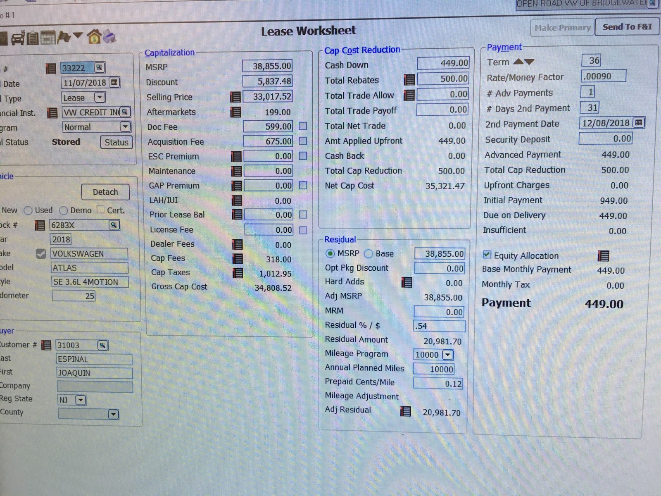Screen dimensions: 661x496
Task: Open the detail icon next to Total Trade Allow
Action: 409,95
